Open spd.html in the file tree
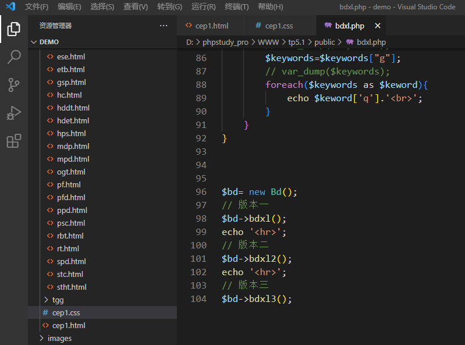Viewport: 465px width, 345px height. tap(102, 261)
